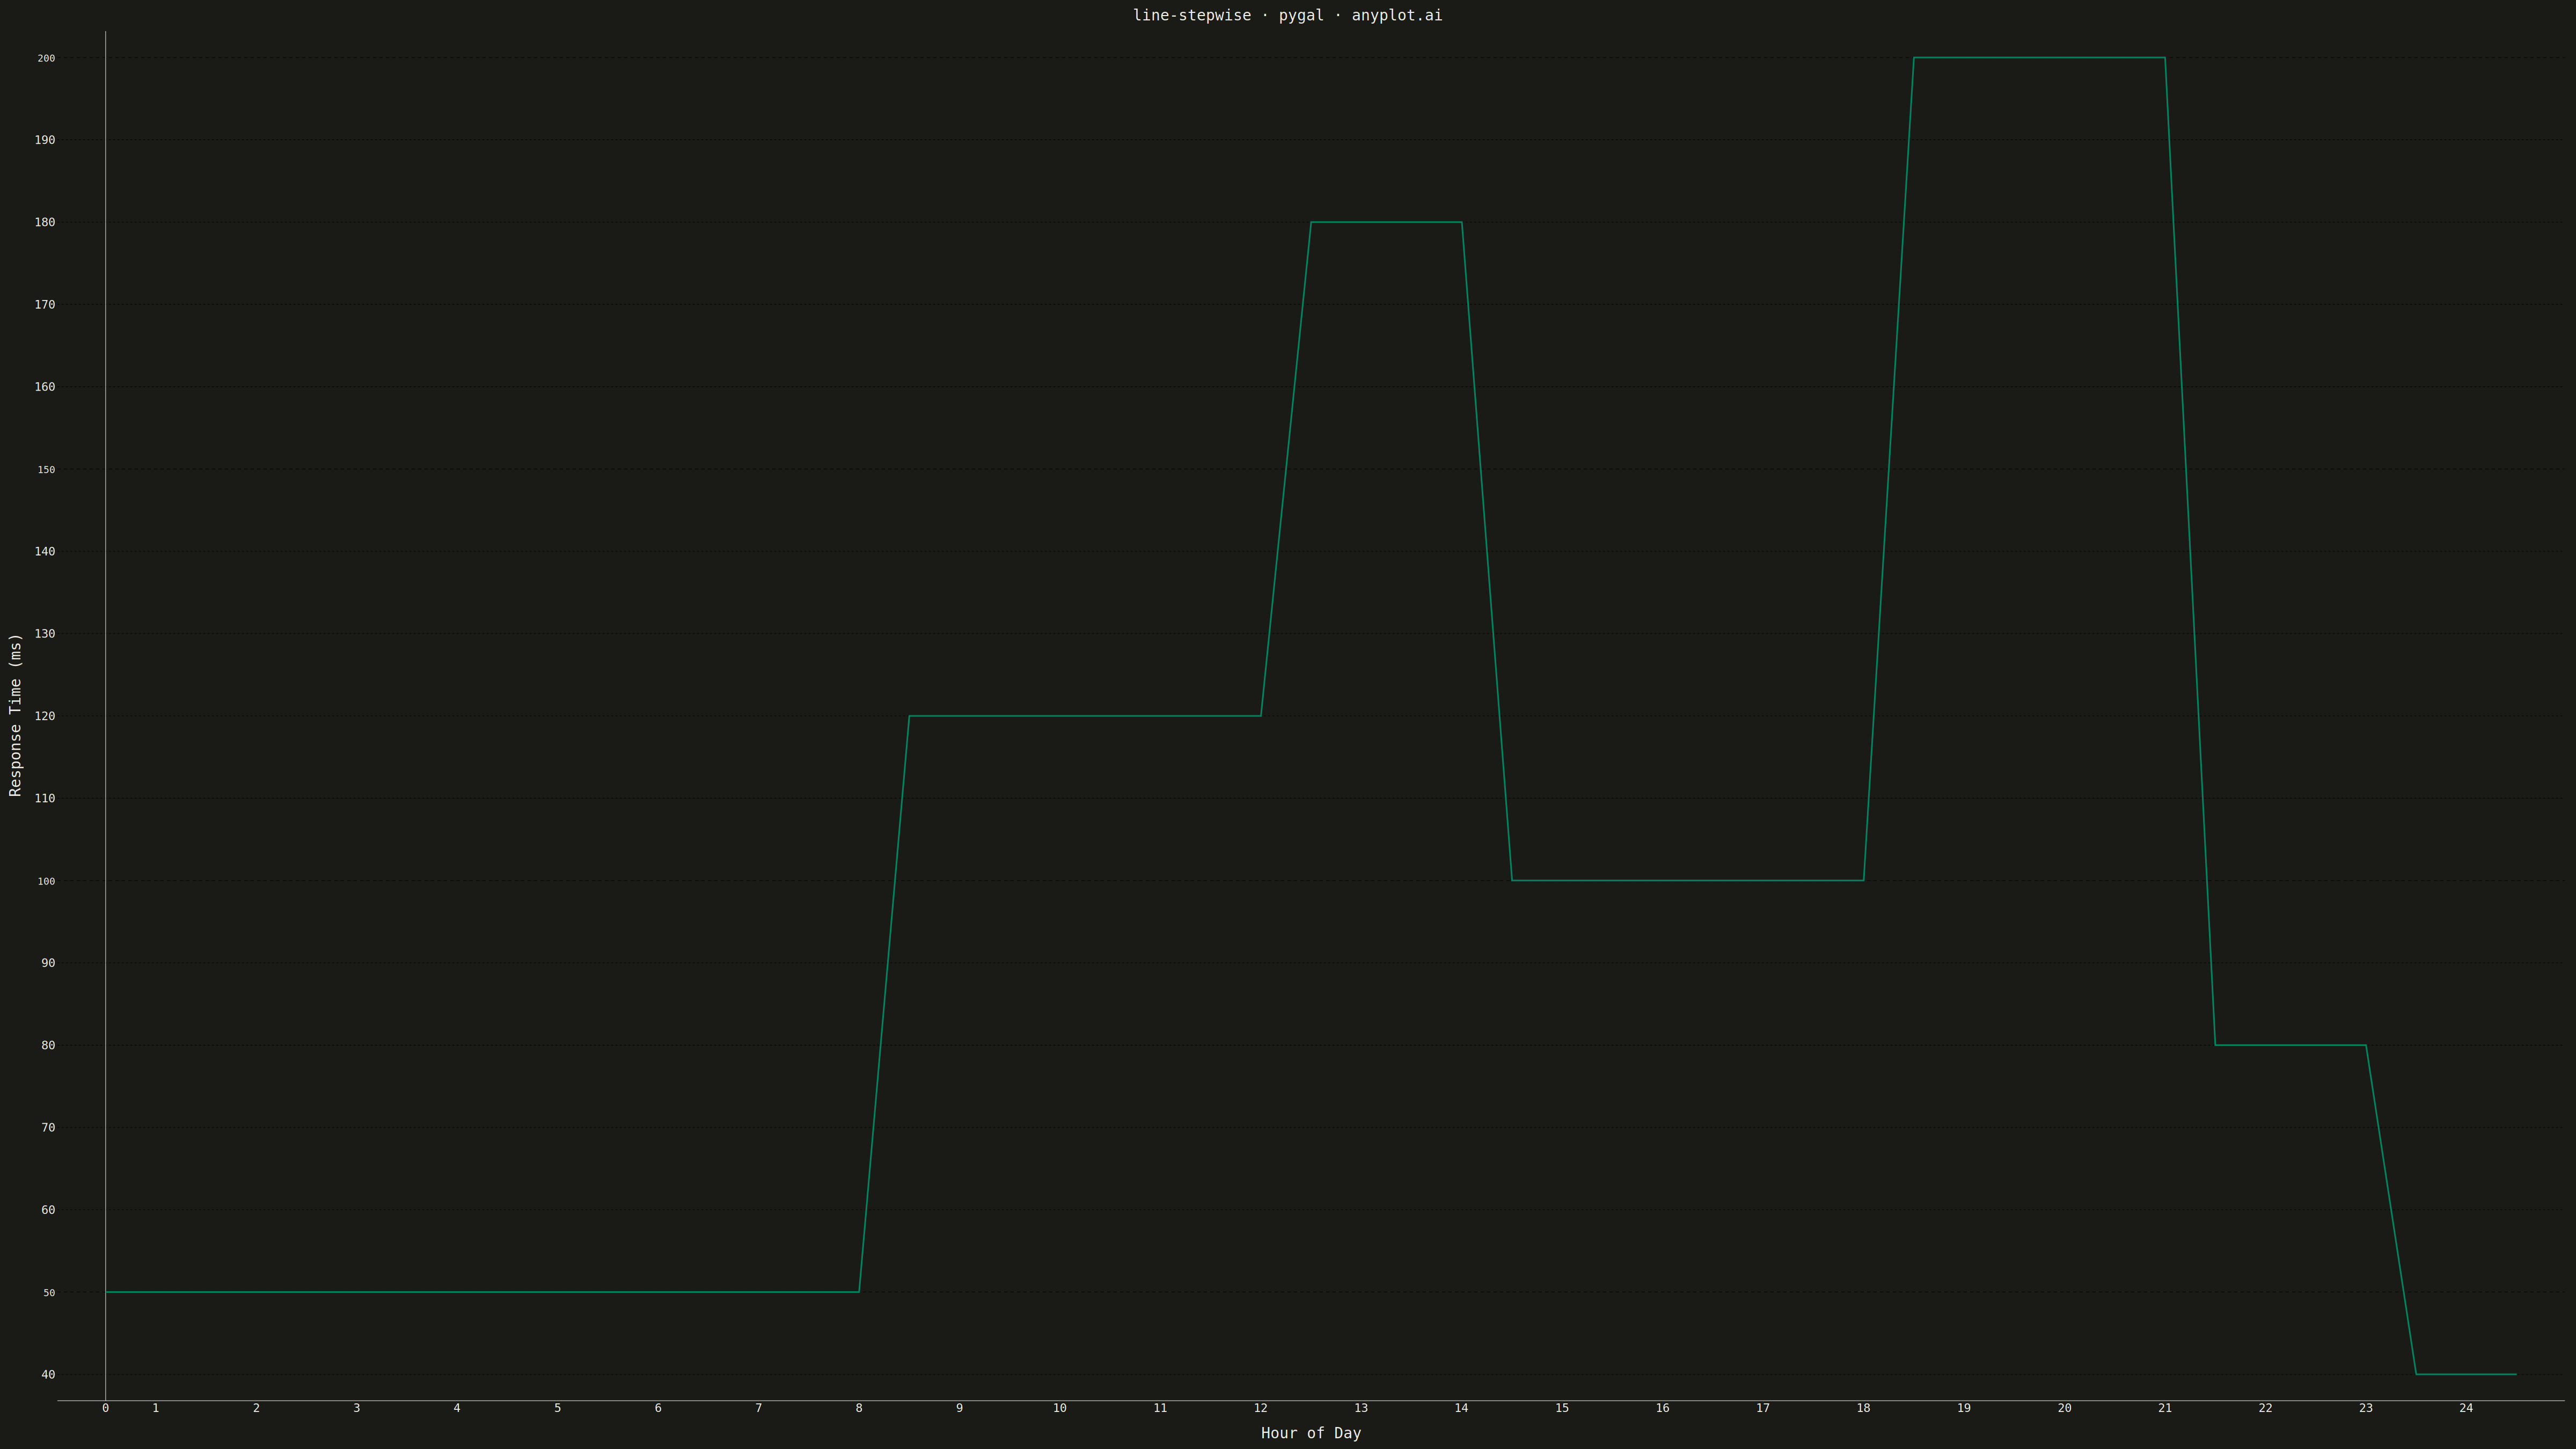
Task: Select the 150 tick on y-axis
Action: pyautogui.click(x=46, y=470)
